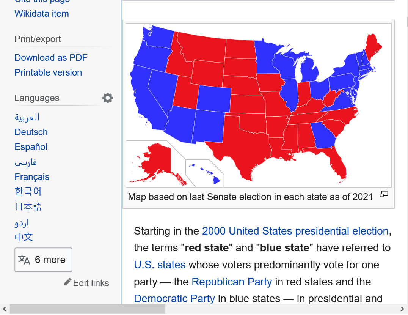Select Download as PDF
The image size is (408, 315).
pyautogui.click(x=51, y=58)
